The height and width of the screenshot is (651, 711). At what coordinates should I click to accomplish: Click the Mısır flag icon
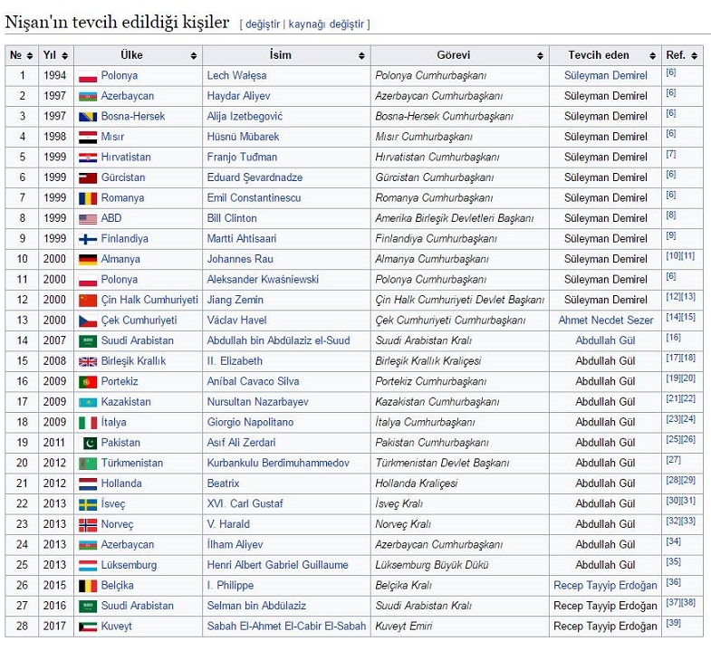coord(88,138)
